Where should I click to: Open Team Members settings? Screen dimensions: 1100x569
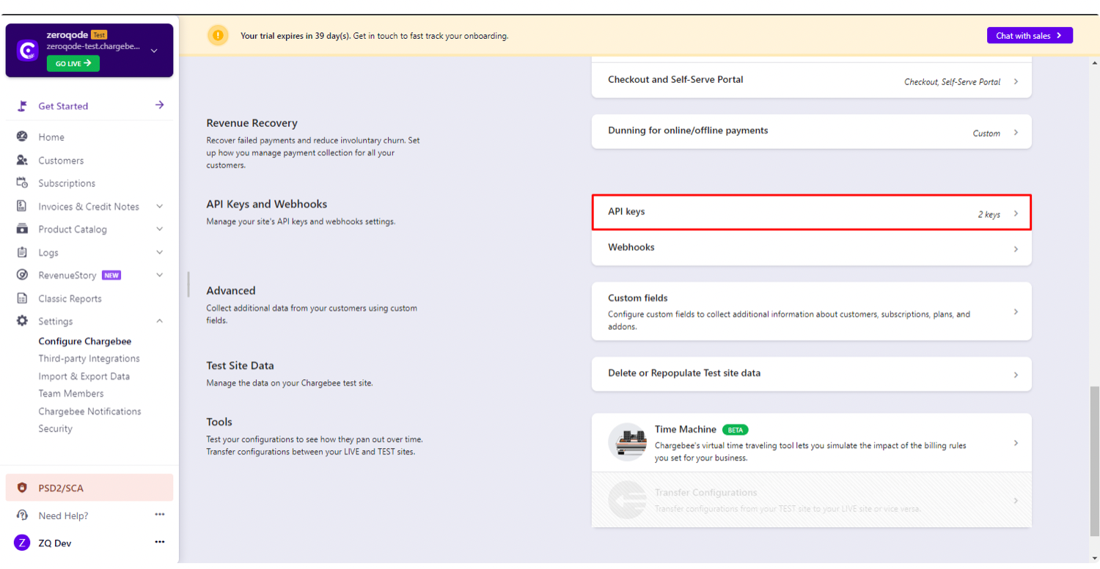coord(71,394)
